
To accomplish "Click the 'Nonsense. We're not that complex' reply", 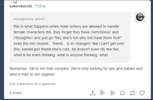I will [39, 68].
